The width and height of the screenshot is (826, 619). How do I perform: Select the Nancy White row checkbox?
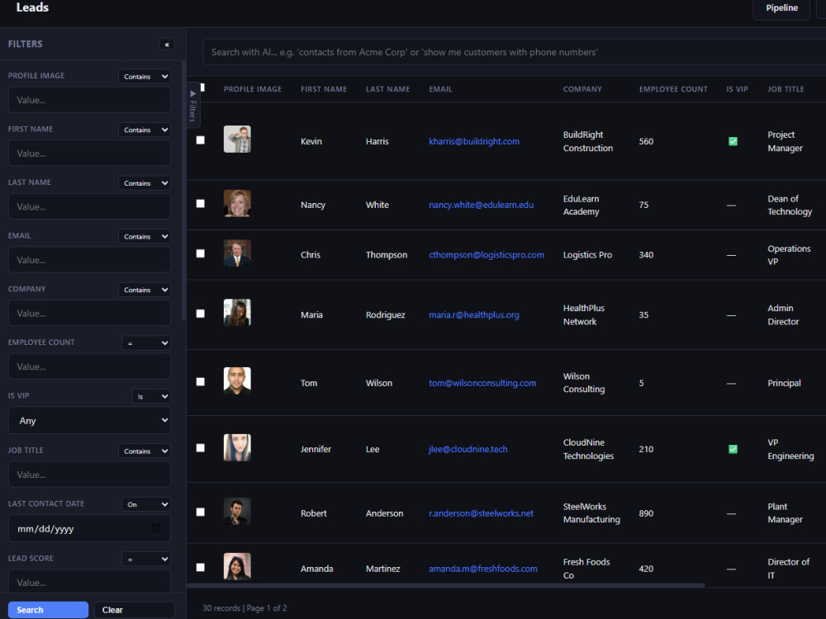[x=200, y=203]
